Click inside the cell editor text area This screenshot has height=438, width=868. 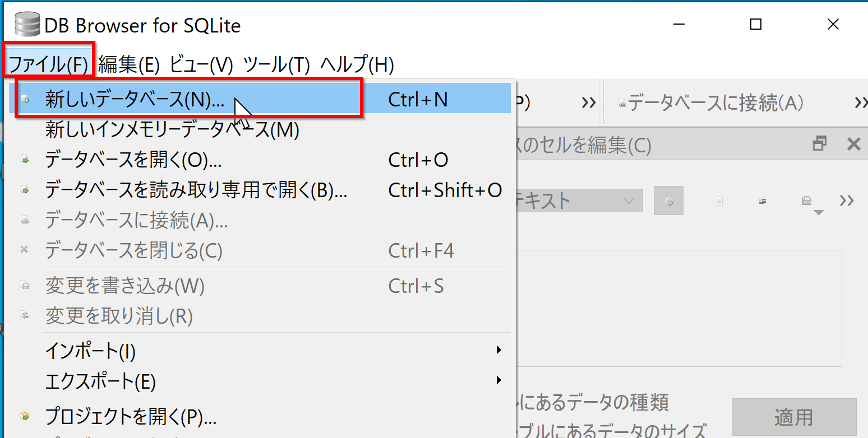pos(679,308)
